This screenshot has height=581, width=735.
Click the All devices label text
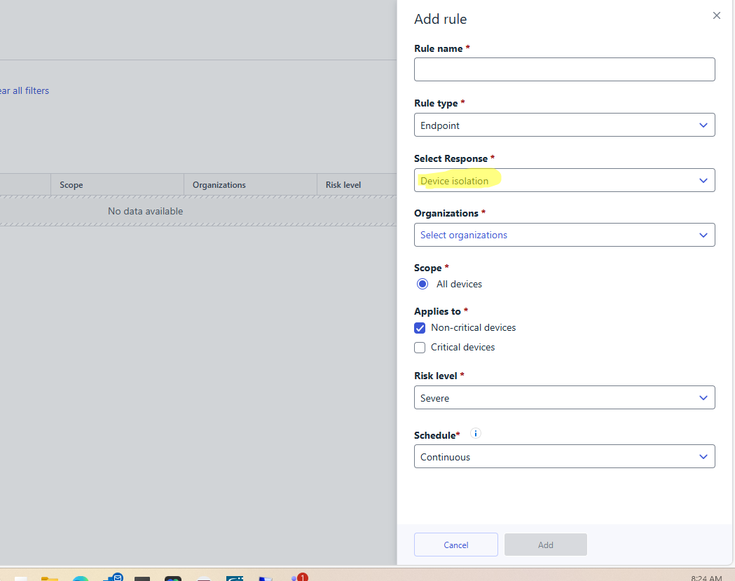click(x=459, y=284)
